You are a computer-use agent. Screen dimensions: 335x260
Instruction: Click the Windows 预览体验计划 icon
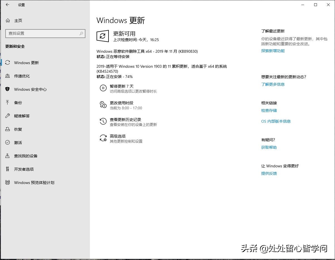tap(8, 182)
